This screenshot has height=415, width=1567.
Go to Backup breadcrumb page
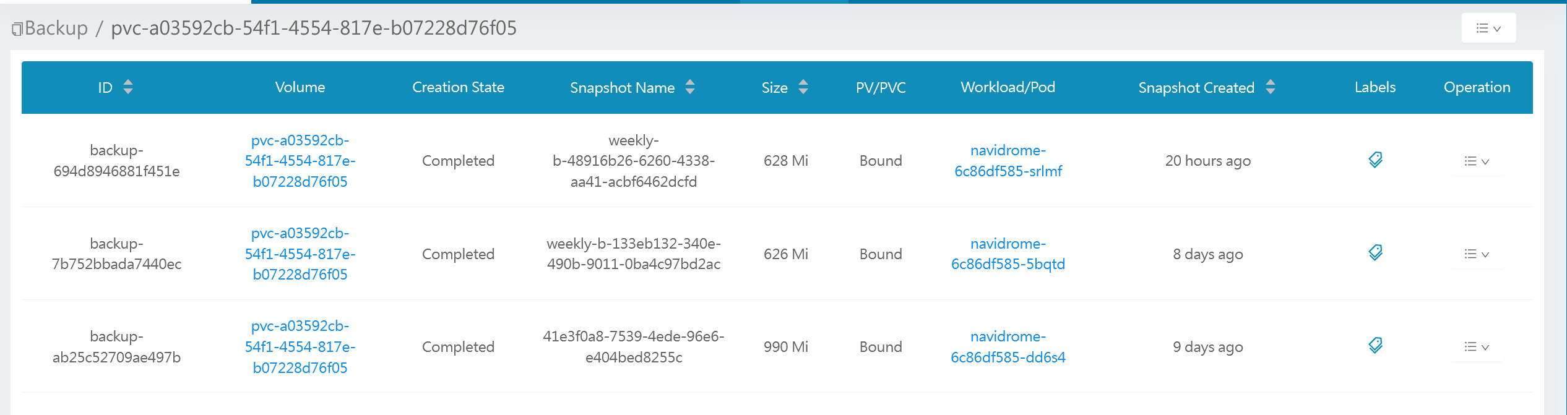pyautogui.click(x=56, y=28)
